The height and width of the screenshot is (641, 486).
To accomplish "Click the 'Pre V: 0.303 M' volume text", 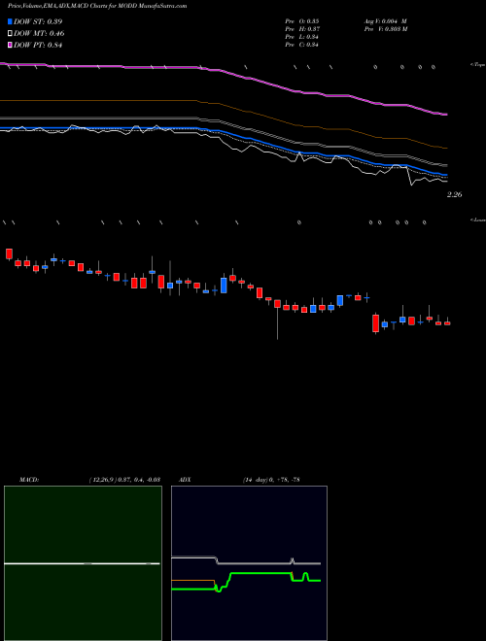I will click(x=385, y=29).
